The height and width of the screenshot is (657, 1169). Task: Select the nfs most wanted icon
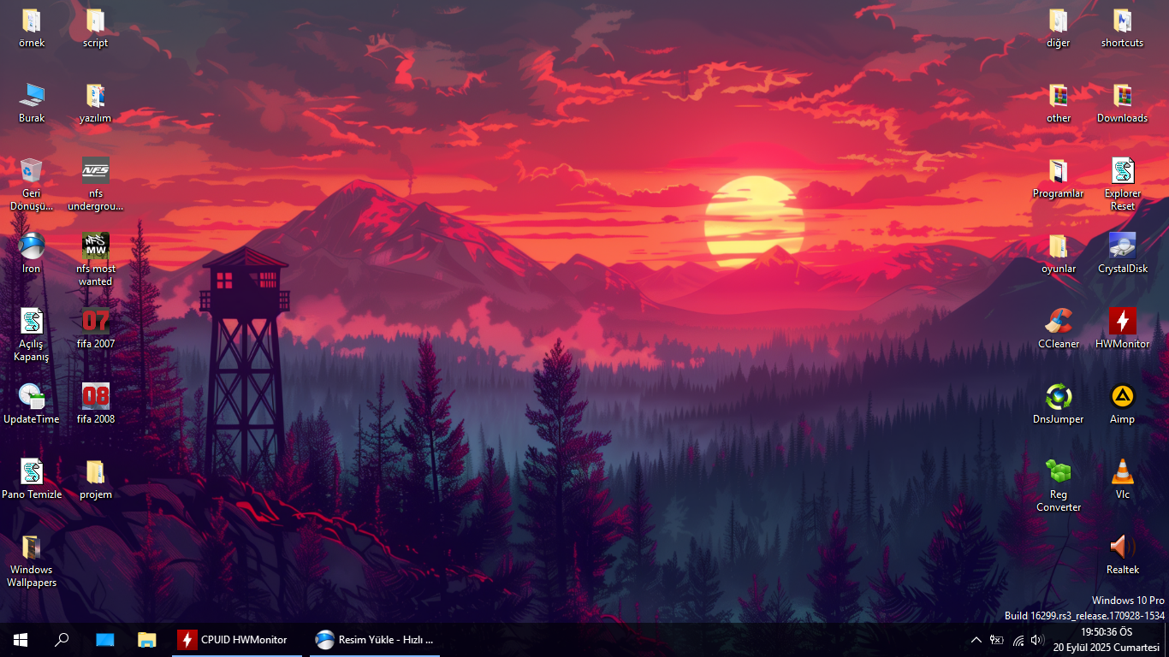tap(95, 246)
